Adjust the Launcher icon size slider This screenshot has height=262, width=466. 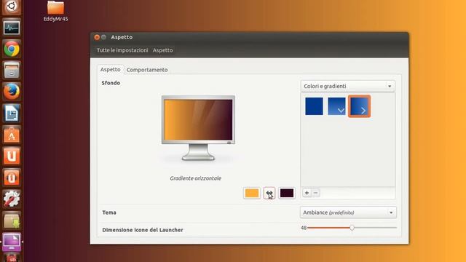click(x=352, y=228)
